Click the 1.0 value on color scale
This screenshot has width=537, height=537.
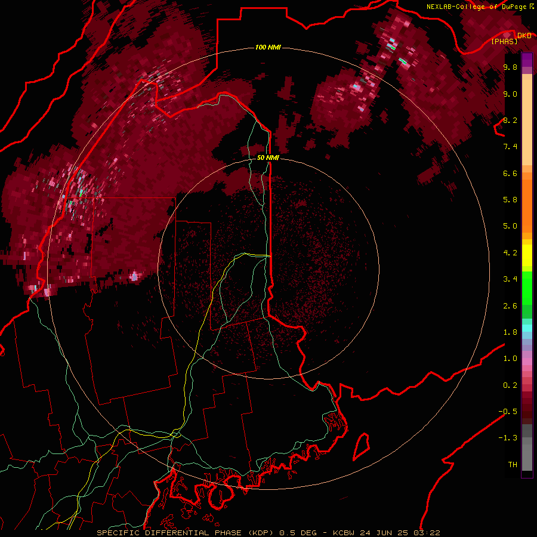click(510, 359)
